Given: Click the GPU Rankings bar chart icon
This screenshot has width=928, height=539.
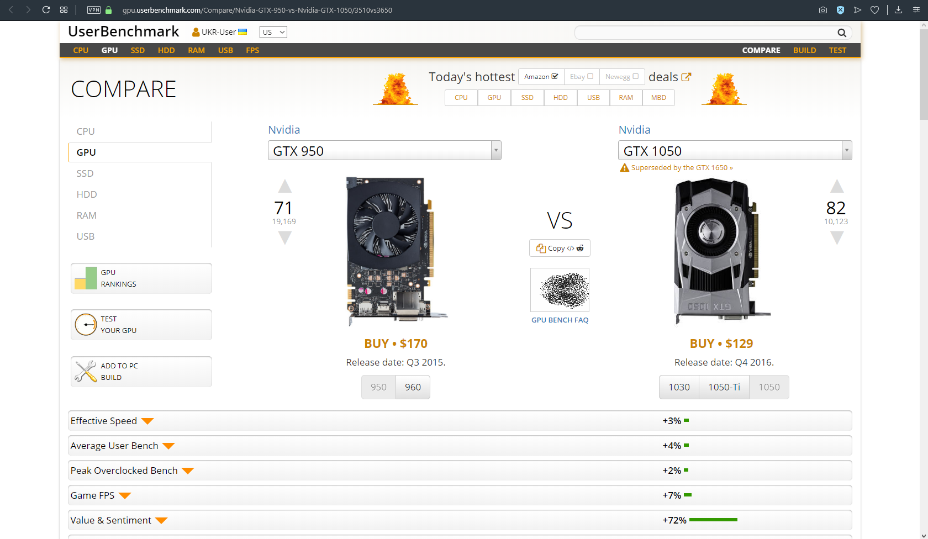Looking at the screenshot, I should click(86, 278).
